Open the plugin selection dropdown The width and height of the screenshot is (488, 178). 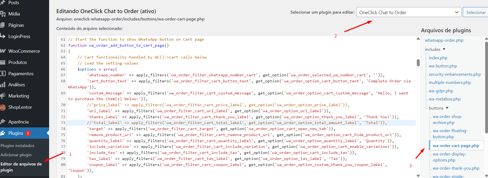[x=408, y=12]
